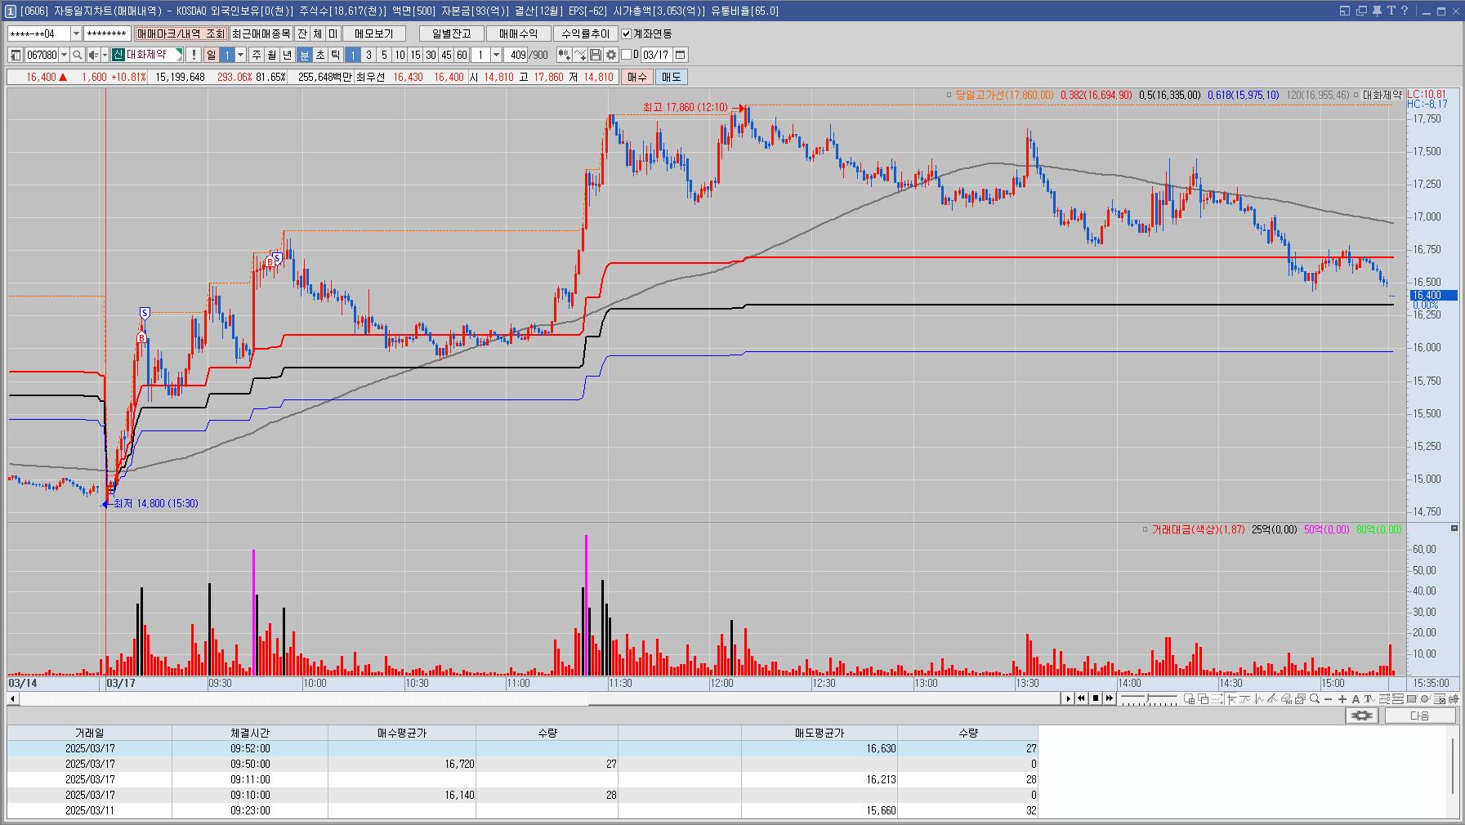Open the calendar date picker icon
1465x825 pixels.
(x=680, y=55)
